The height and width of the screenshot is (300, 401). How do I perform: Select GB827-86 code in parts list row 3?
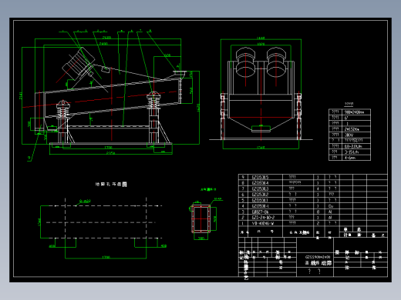(x=260, y=212)
